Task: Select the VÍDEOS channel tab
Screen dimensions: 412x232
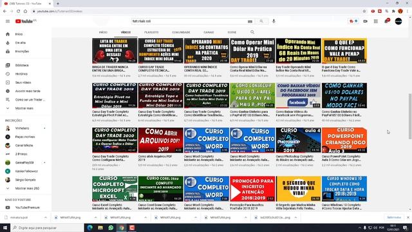Action: [x=126, y=32]
